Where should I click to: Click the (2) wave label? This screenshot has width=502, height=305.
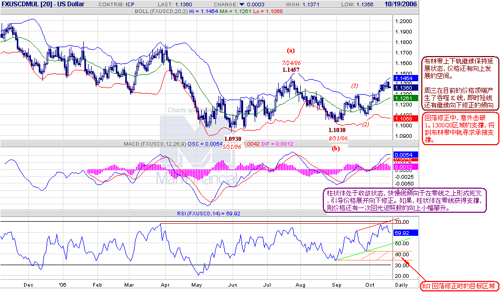[x=366, y=125]
